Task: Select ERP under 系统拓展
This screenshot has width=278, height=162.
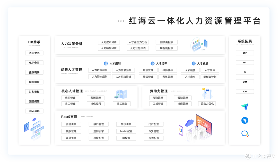Action: (245, 53)
